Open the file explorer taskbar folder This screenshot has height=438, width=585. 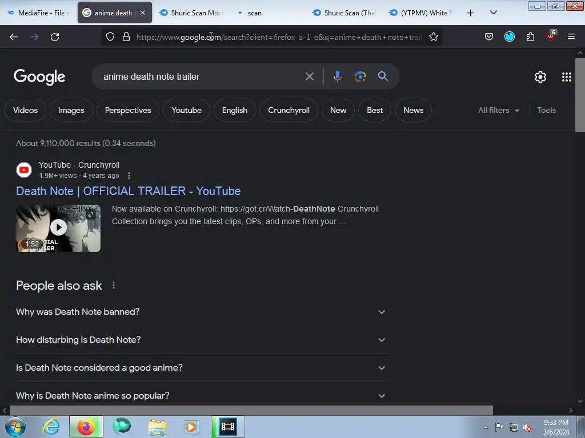157,427
